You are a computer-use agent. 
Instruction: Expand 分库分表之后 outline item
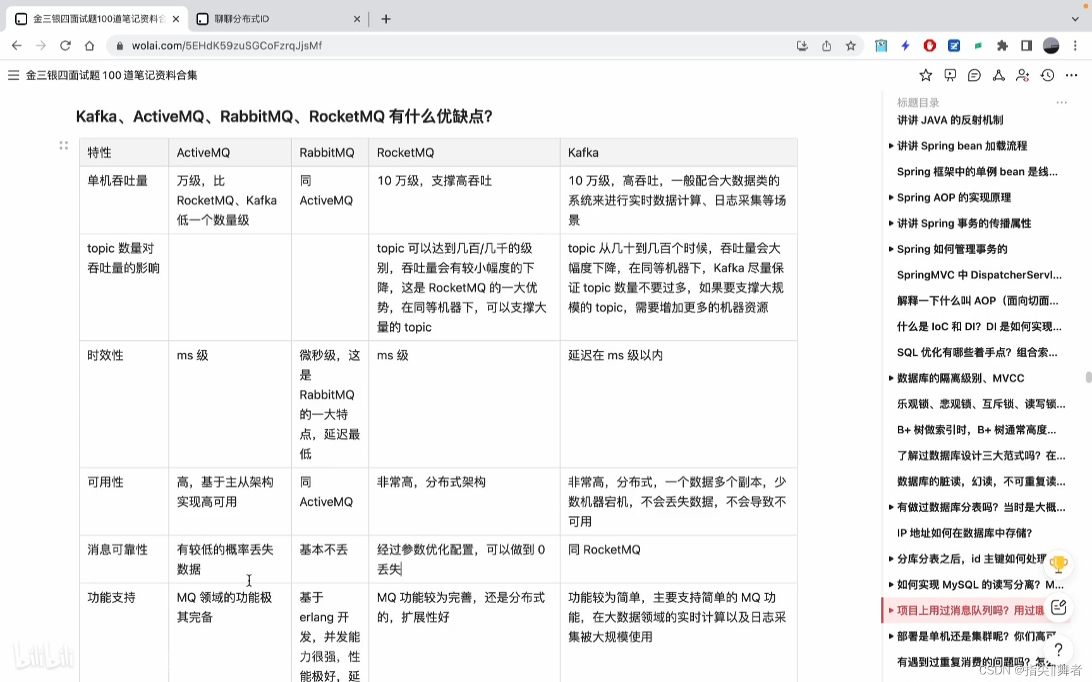(891, 559)
